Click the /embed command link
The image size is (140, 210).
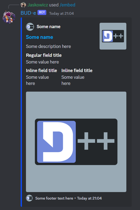[x=67, y=5]
